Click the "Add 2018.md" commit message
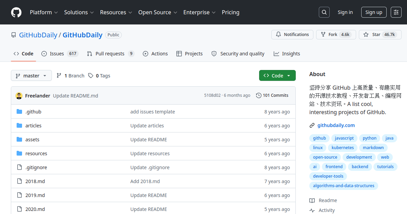 coord(145,181)
